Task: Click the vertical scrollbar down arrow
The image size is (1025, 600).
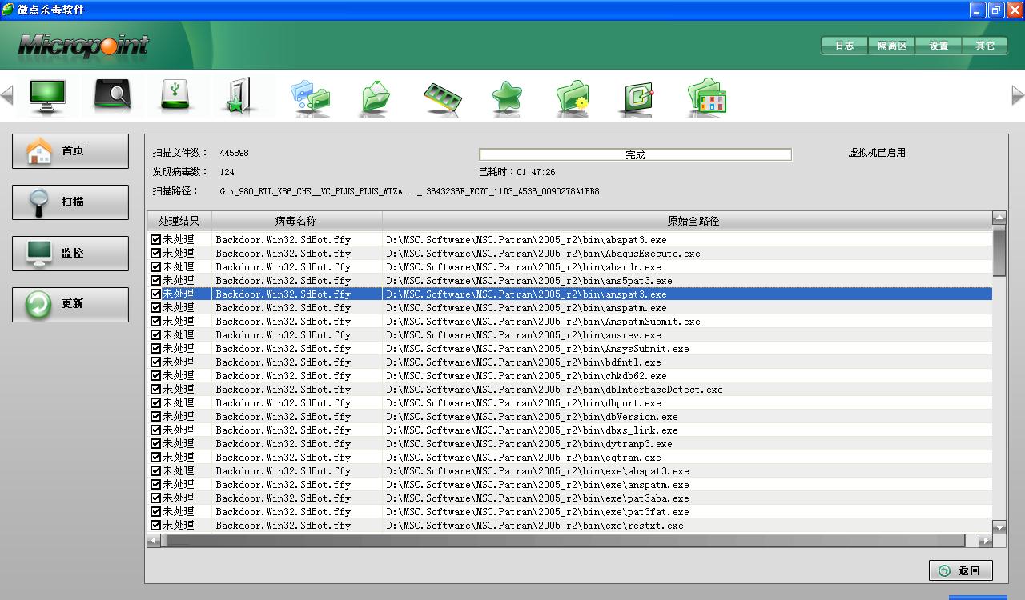Action: 999,526
